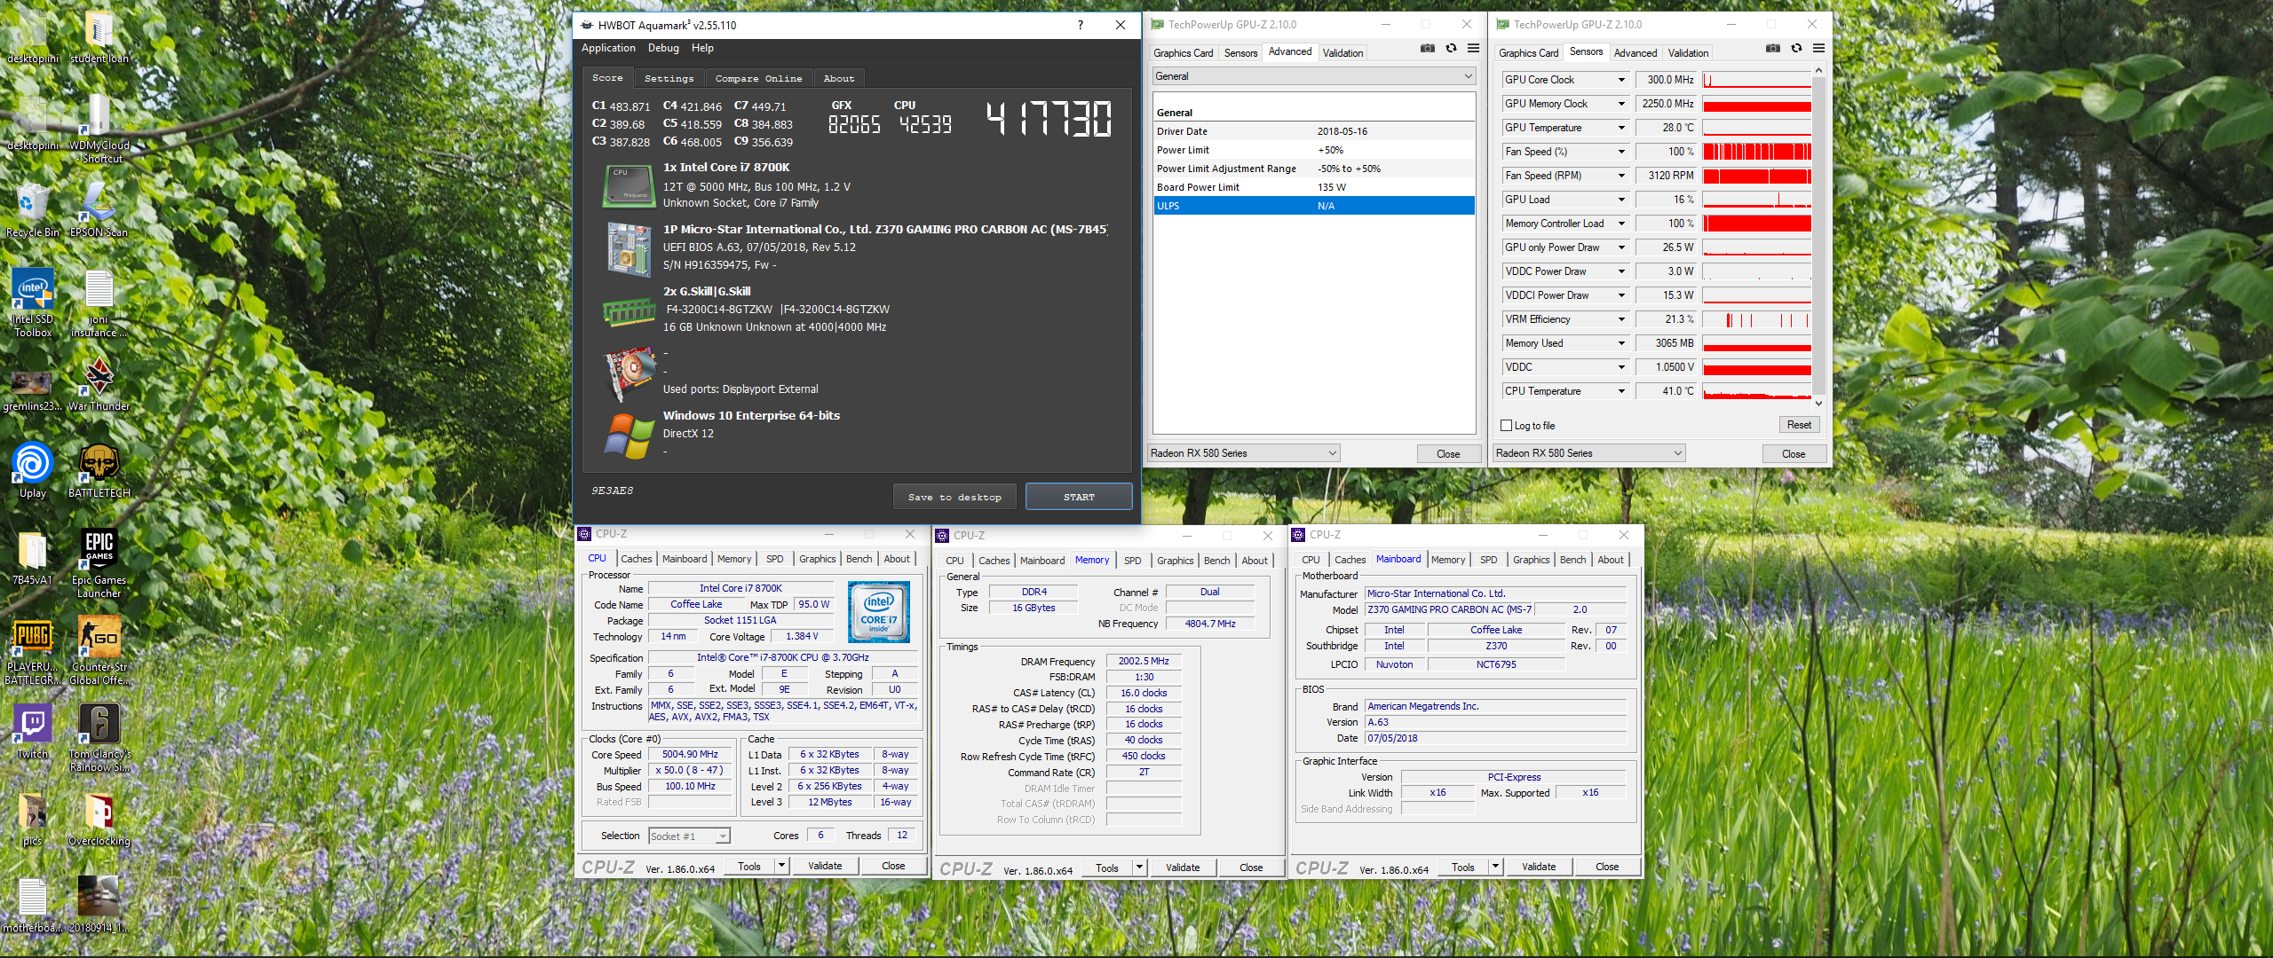The width and height of the screenshot is (2273, 958).
Task: Open Radeon RX 580 Series dropdown in Sensors window
Action: (x=1589, y=453)
